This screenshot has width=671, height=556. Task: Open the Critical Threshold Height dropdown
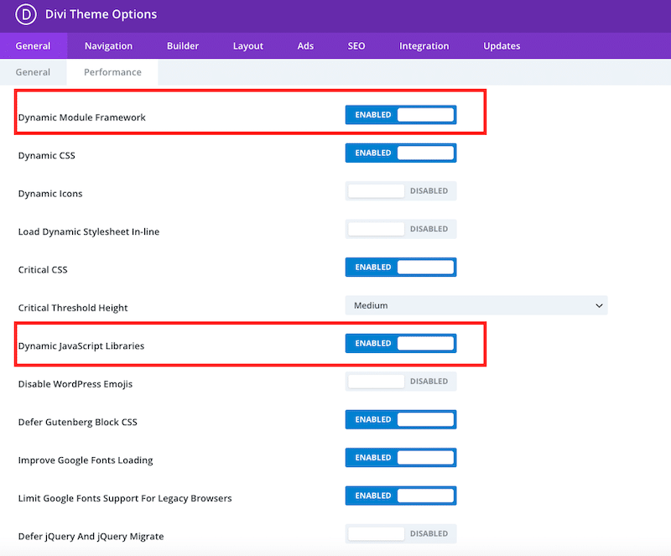(476, 305)
